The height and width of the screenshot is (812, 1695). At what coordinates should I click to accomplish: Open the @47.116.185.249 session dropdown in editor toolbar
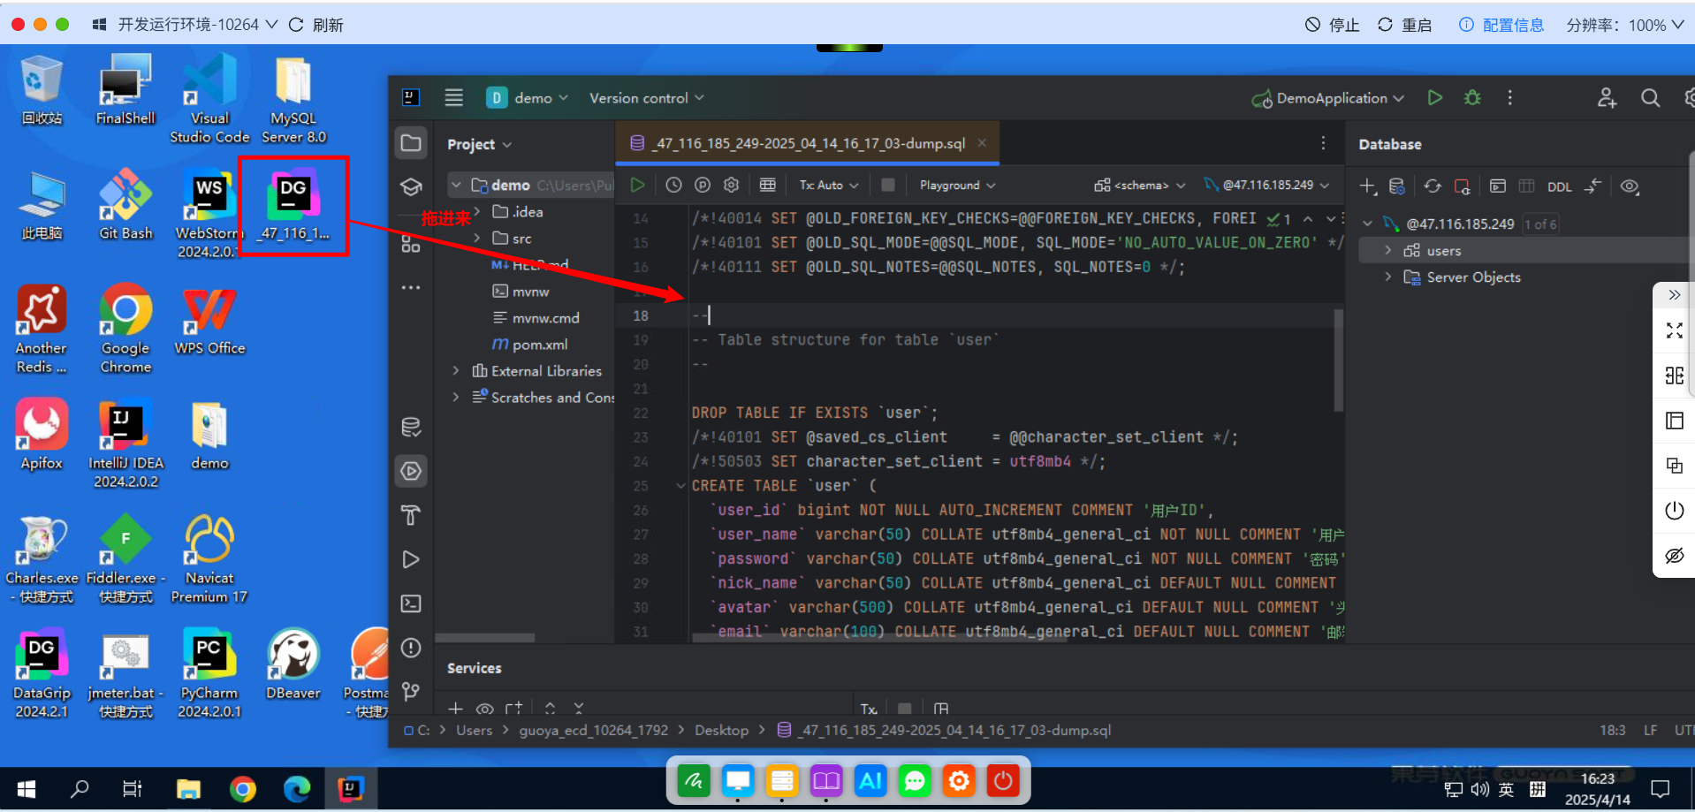pos(1267,185)
